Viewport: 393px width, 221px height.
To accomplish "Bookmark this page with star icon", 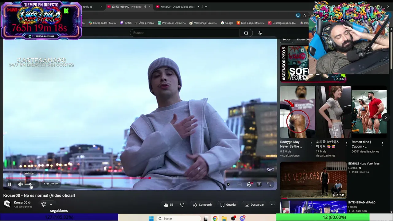I will coord(305,15).
